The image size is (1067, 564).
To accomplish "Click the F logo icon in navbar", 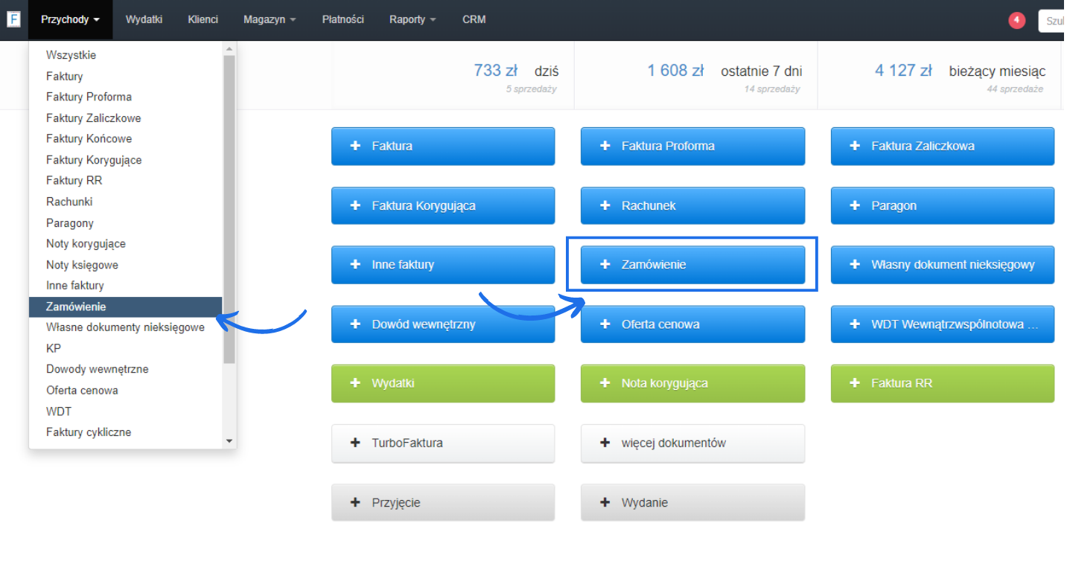I will (13, 19).
